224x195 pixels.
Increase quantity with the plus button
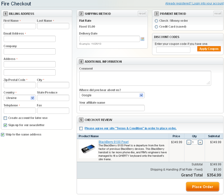click(200, 142)
